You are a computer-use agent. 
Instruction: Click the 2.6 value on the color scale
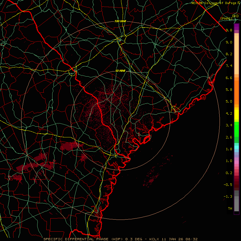point(229,137)
